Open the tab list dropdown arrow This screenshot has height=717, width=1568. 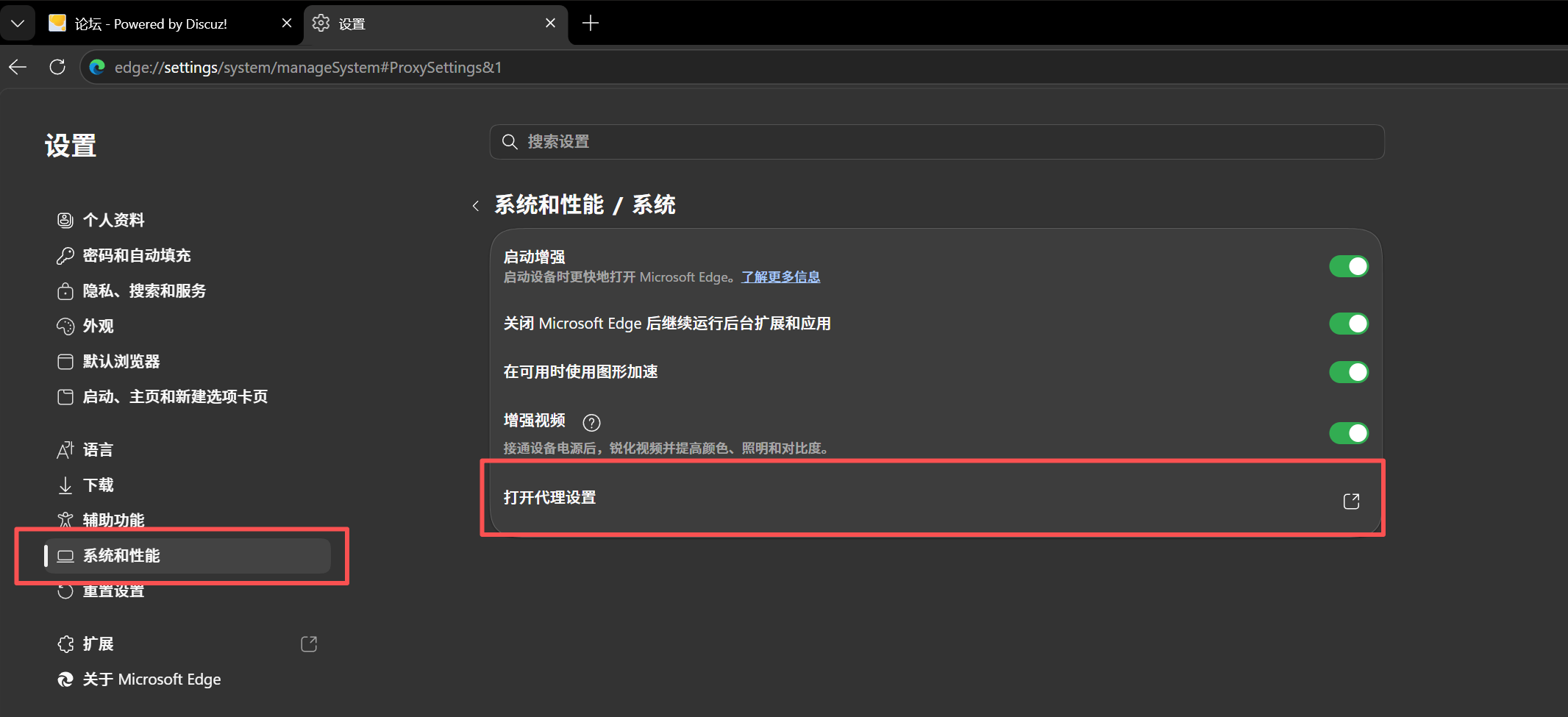pos(18,24)
